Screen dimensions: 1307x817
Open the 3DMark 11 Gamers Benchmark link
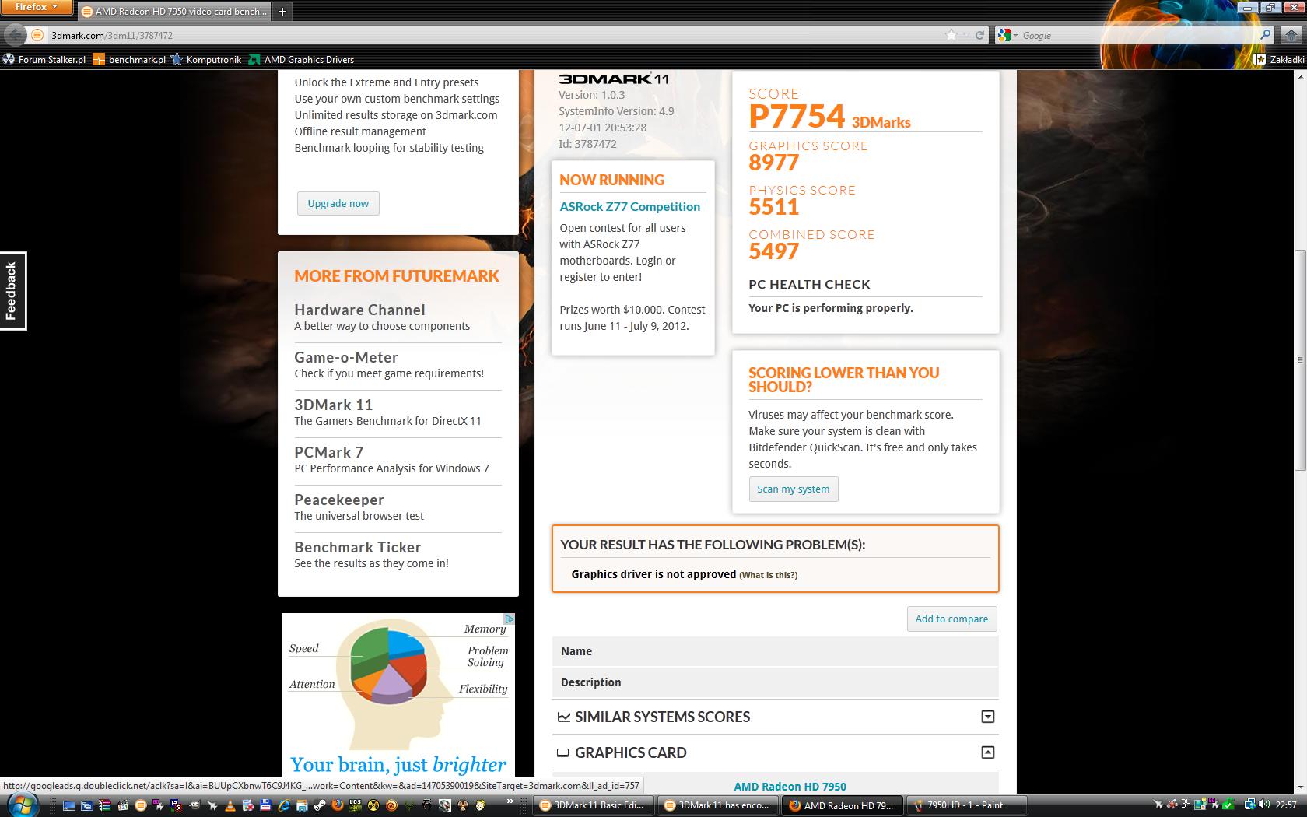(334, 405)
